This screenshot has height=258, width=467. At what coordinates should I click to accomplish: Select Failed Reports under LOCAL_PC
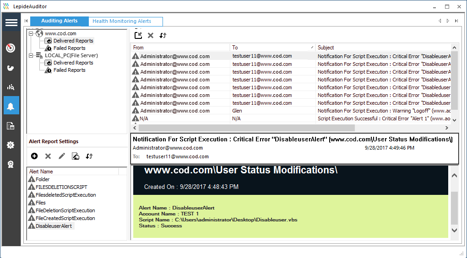point(70,70)
